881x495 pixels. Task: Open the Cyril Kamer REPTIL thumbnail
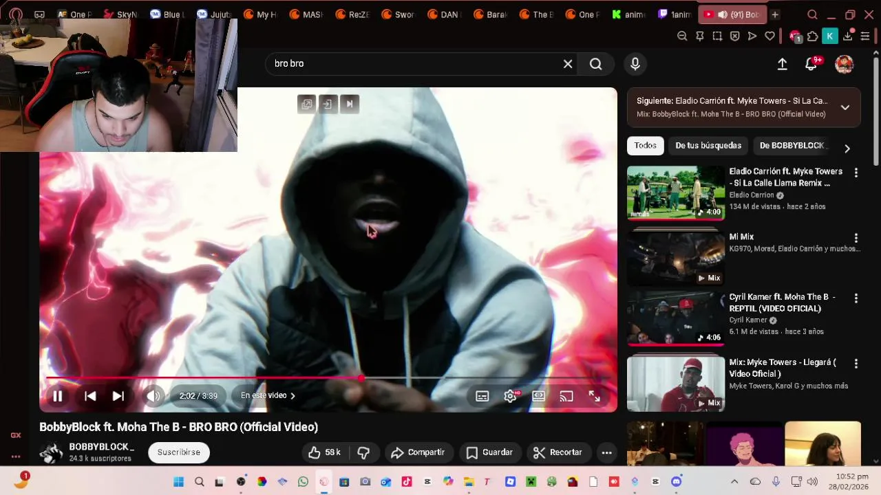676,318
